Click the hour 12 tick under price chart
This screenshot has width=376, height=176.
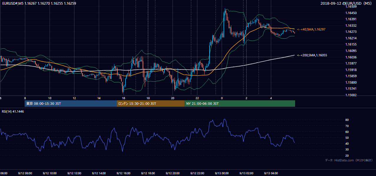click(74, 98)
